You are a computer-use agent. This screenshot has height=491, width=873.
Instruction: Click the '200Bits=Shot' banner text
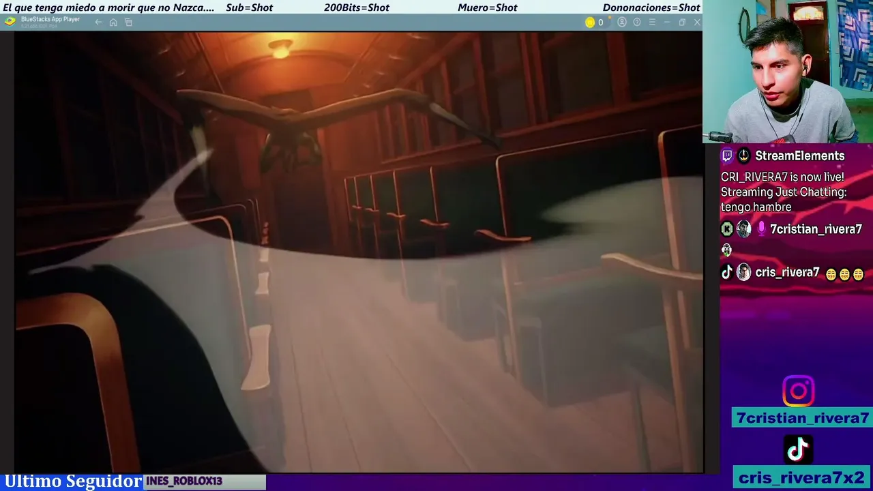[357, 8]
